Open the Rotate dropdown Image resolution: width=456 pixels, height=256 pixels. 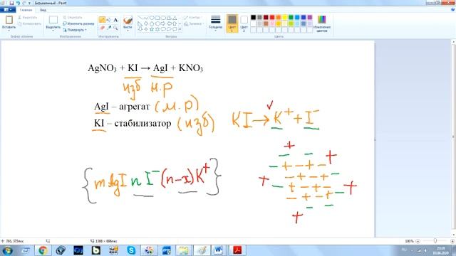[x=75, y=30]
